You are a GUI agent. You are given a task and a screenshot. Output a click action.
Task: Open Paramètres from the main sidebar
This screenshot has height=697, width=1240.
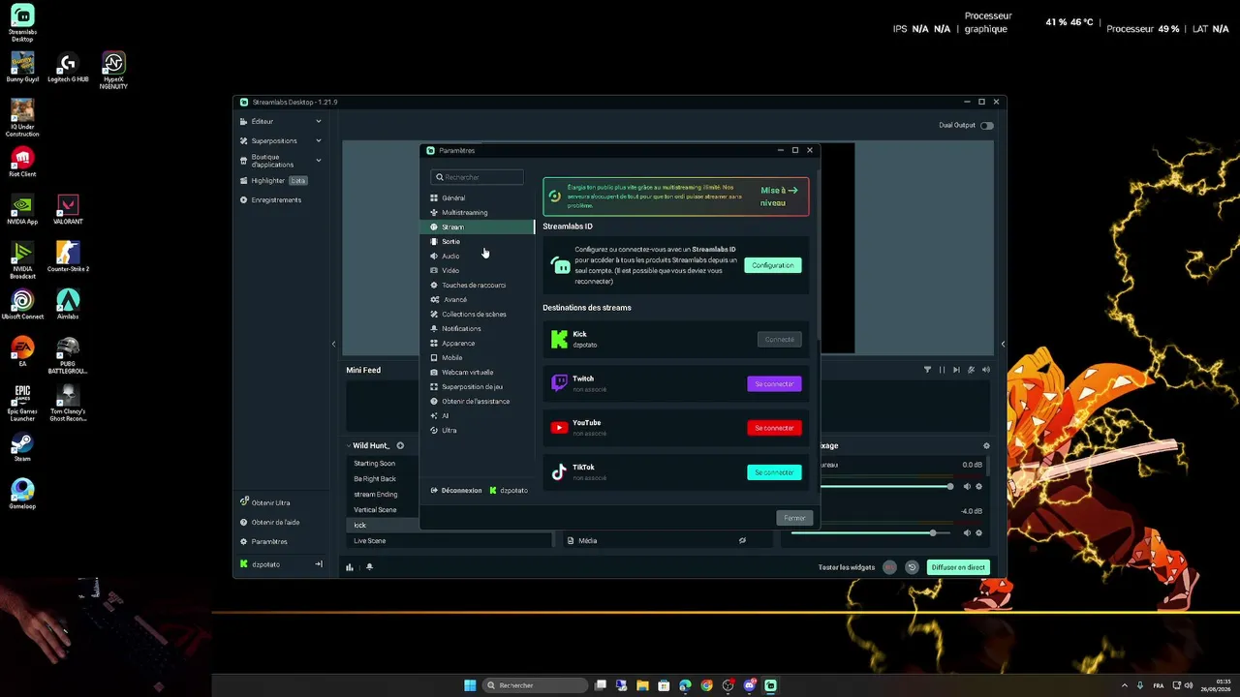(x=263, y=541)
